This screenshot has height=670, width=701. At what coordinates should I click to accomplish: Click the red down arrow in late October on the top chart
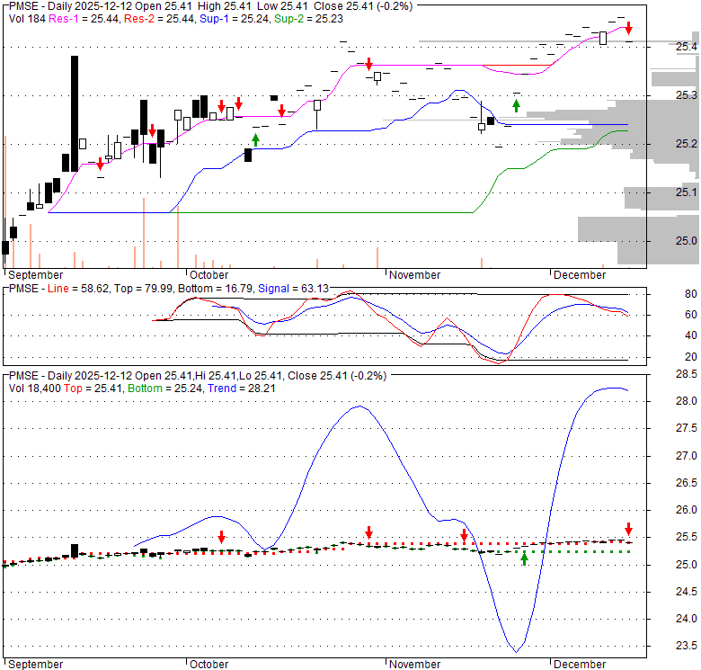[x=368, y=63]
